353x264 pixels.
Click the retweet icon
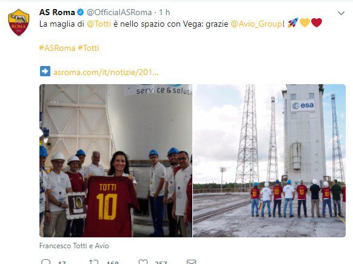click(x=93, y=262)
